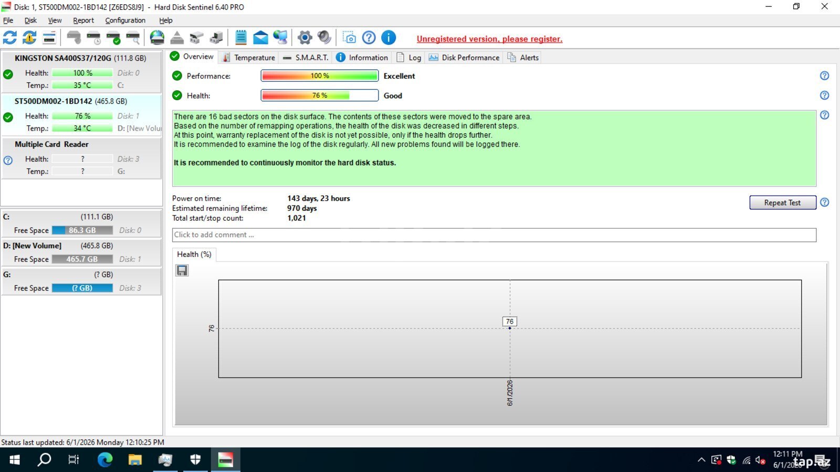Open Microsoft Edge from the taskbar
Screen dimensions: 840x472
tap(105, 460)
